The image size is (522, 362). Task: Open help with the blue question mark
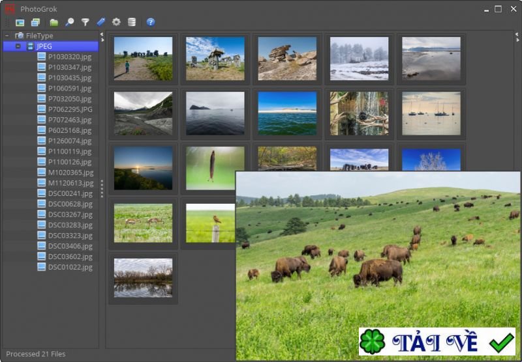click(x=151, y=22)
